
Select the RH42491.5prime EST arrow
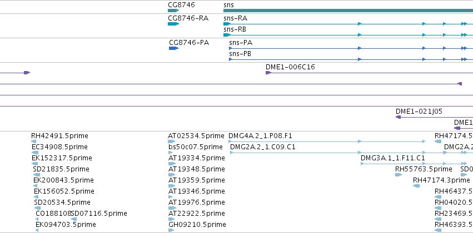[x=33, y=141]
